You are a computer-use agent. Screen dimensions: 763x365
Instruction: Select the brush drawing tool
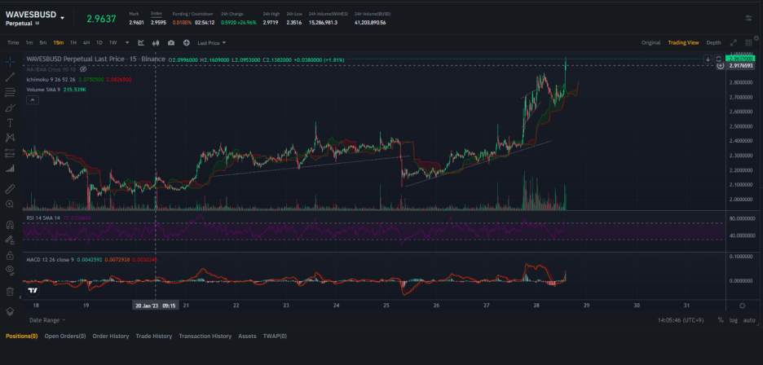point(11,108)
